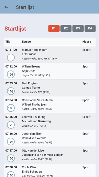The width and height of the screenshot is (99, 177).
Task: Click the Klasse column header
Action: 87,42
